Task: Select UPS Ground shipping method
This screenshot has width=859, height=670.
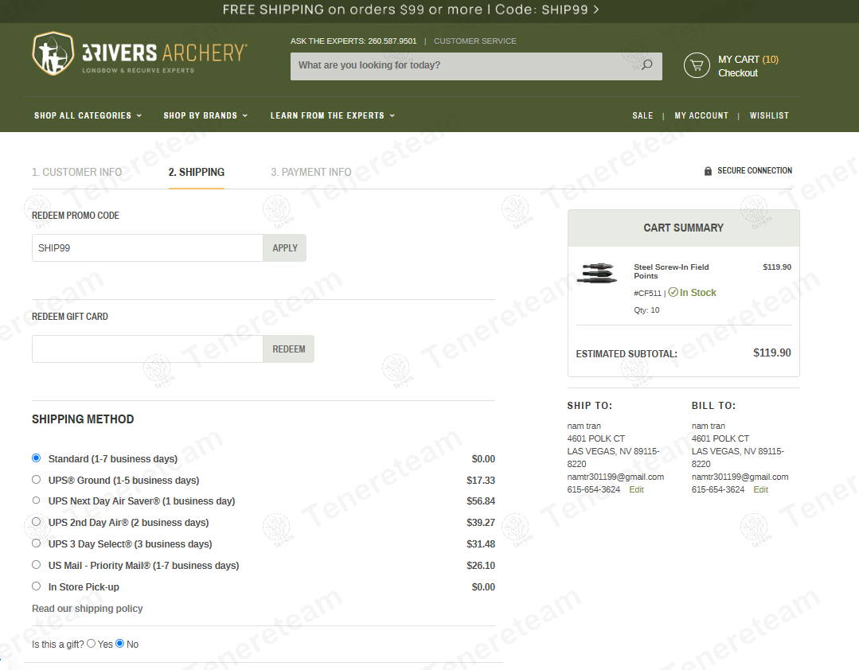Action: click(x=36, y=480)
